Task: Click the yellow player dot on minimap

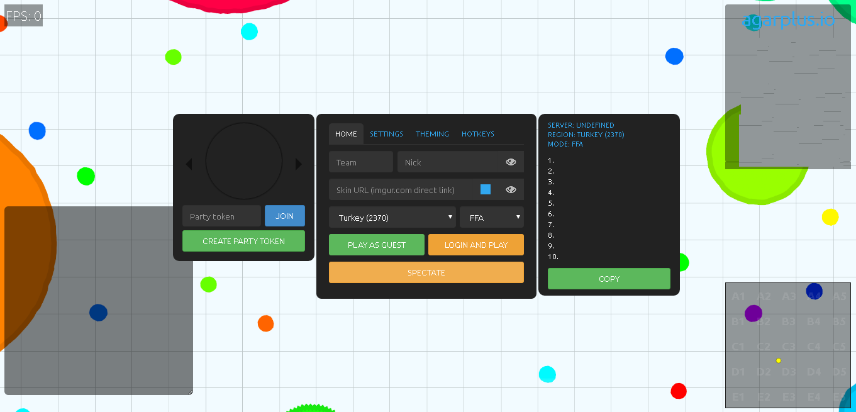Action: (779, 360)
